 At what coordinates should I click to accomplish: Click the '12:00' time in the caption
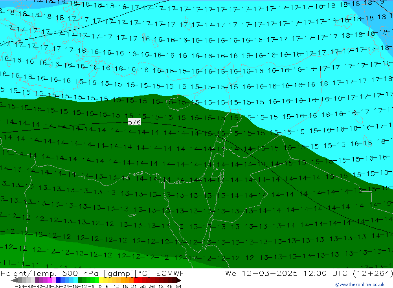(315, 273)
